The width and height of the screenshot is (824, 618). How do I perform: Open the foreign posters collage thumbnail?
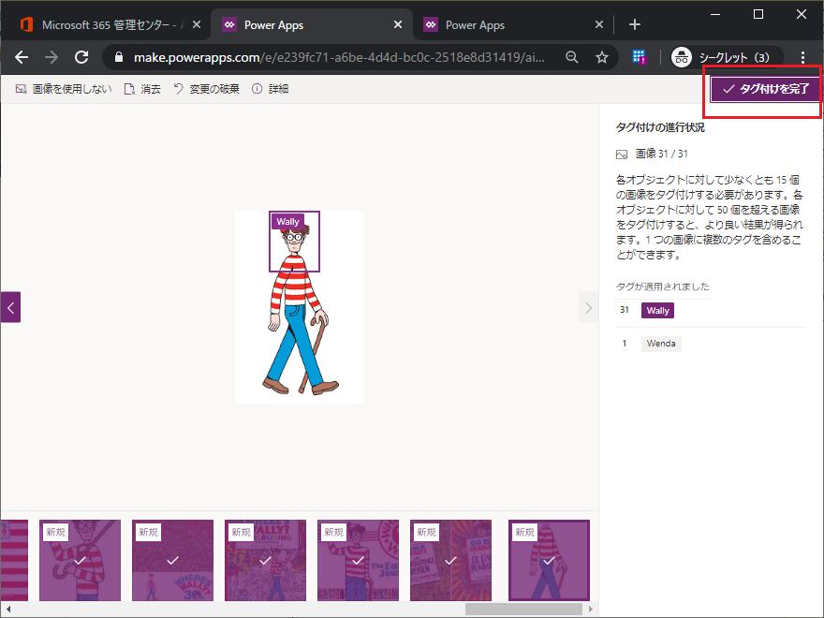click(x=450, y=560)
